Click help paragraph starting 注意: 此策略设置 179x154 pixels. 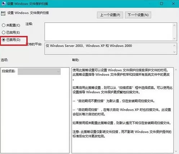122,134
